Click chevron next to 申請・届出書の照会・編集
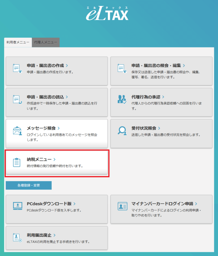 (x=184, y=66)
